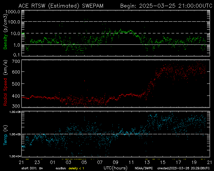Click the "15" hour tick label
The width and height of the screenshot is (214, 171).
163,162
